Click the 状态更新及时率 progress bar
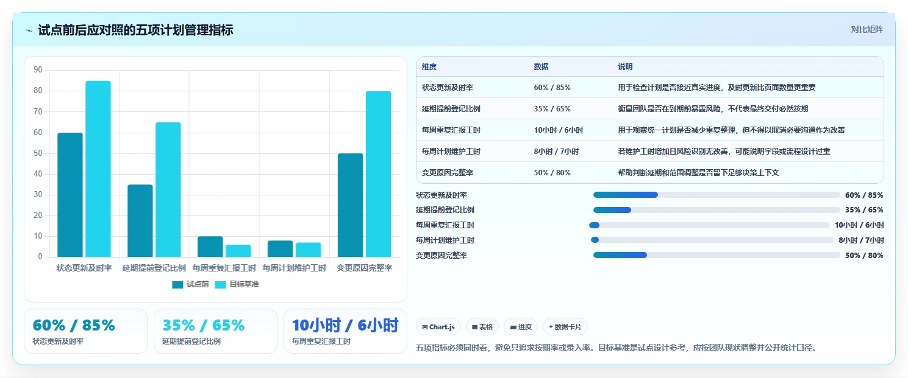This screenshot has width=908, height=378. (x=717, y=195)
